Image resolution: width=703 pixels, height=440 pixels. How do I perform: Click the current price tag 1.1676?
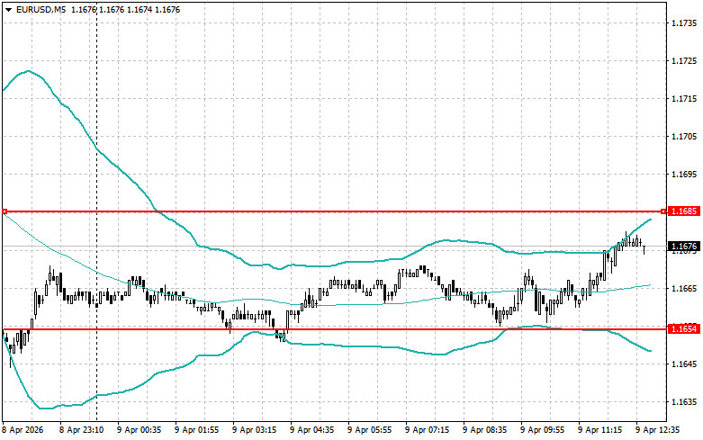(685, 246)
